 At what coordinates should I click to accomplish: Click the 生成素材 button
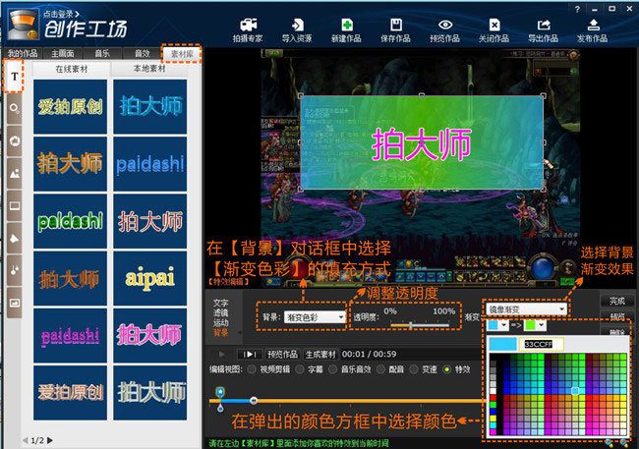(320, 354)
